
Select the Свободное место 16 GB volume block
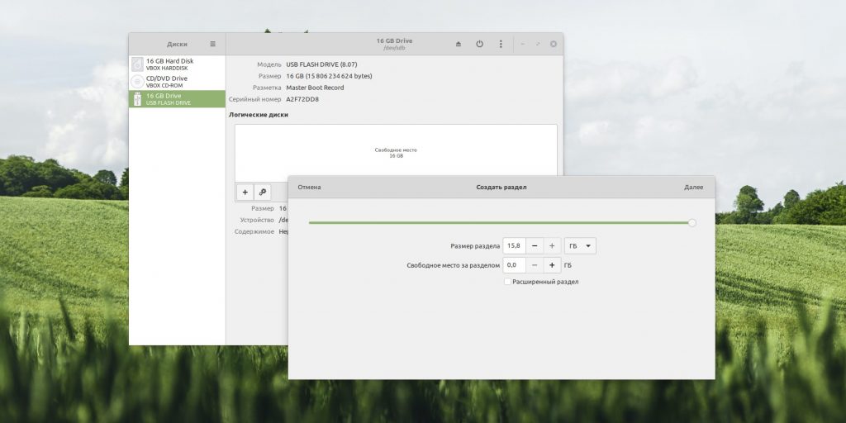[x=396, y=153]
